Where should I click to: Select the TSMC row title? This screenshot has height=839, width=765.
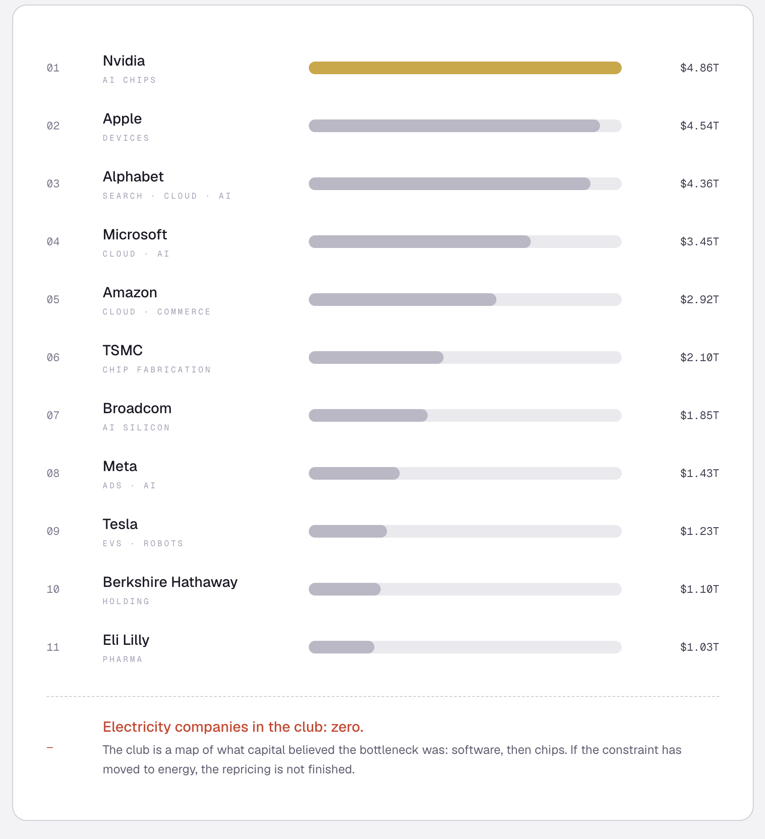(123, 350)
